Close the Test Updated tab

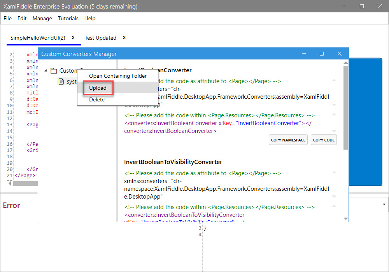tap(124, 37)
